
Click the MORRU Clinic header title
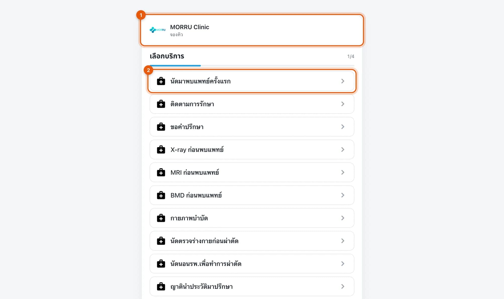(190, 27)
